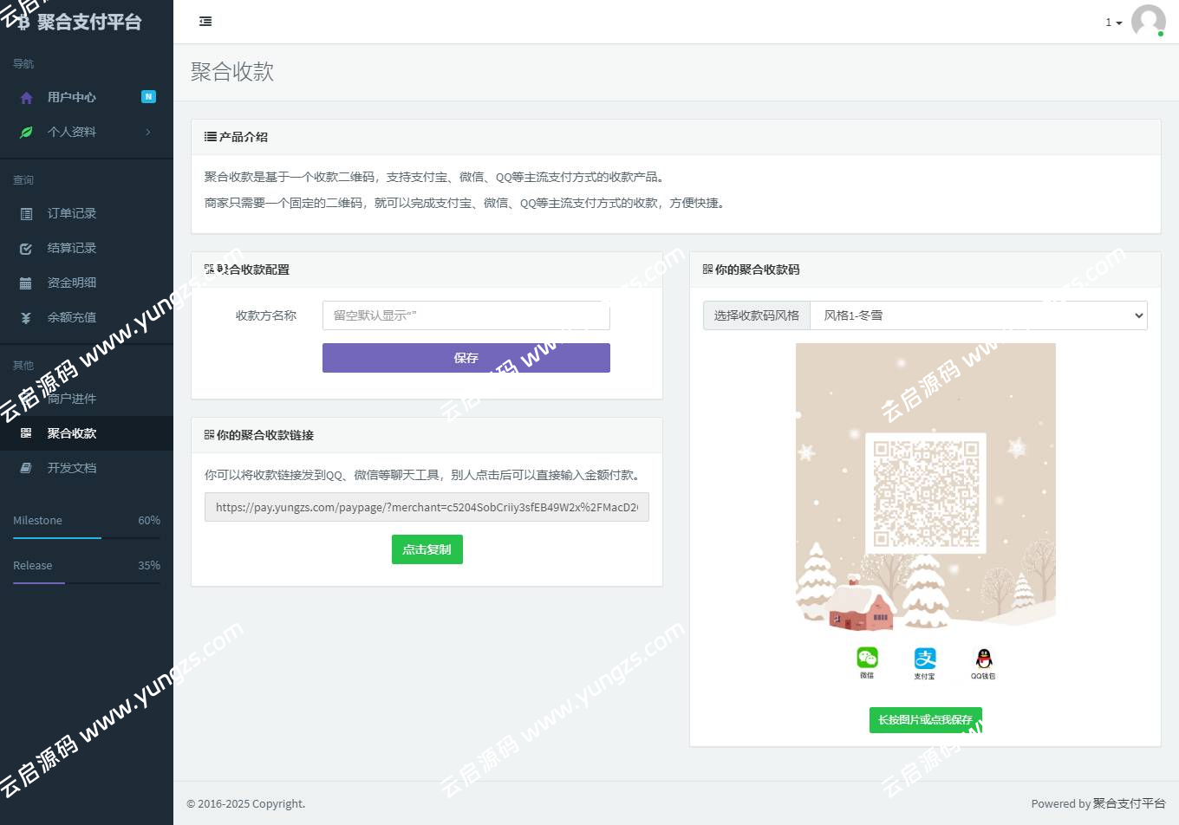Click the QQ钱包 penguin icon
This screenshot has height=825, width=1179.
[984, 659]
